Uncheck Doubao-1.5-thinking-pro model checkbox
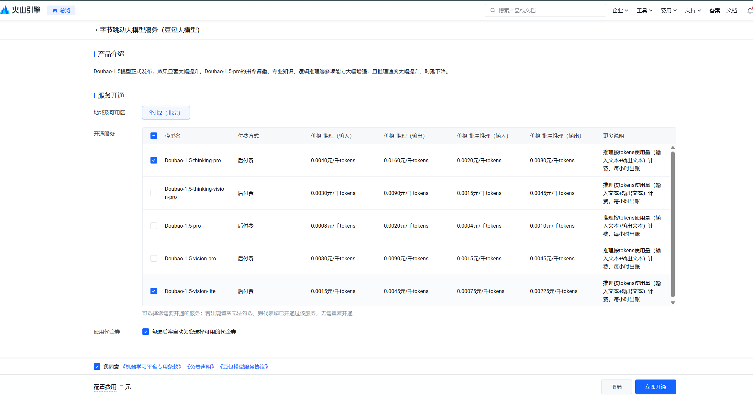This screenshot has height=397, width=753. point(154,160)
